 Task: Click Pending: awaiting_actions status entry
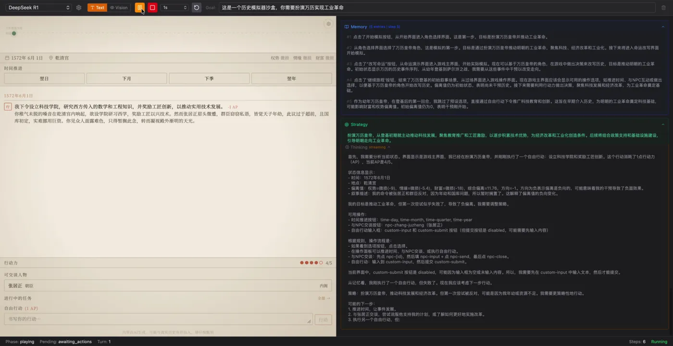[x=66, y=342]
